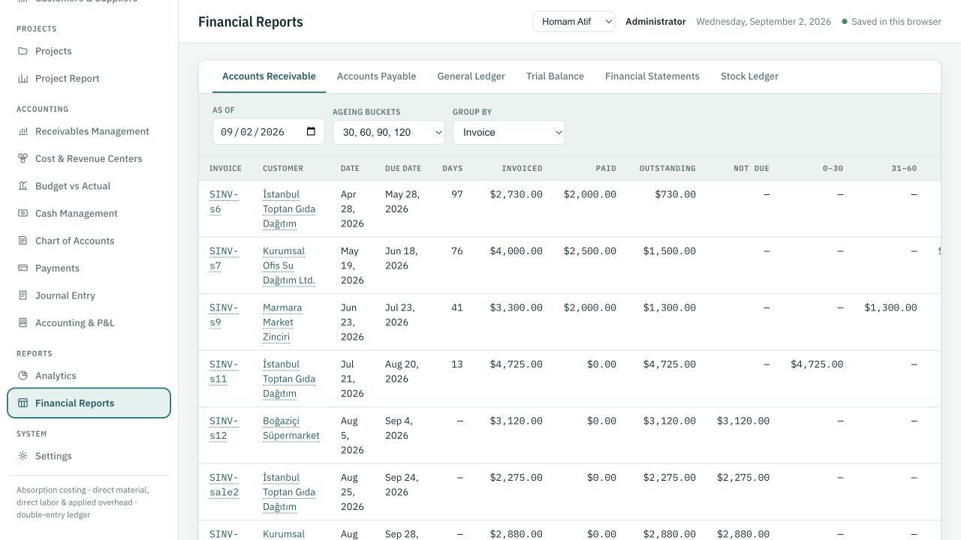Open Receivables Management page
Screen dimensions: 961x540
[89, 131]
